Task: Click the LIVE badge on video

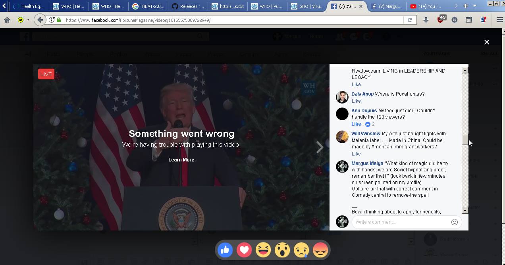Action: coord(46,74)
